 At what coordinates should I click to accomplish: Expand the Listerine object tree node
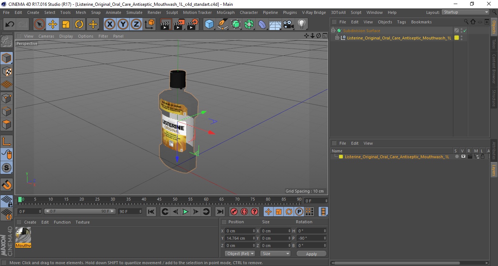[337, 38]
